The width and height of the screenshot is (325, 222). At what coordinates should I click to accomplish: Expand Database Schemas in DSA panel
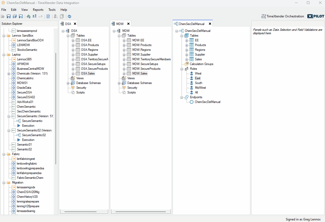[x=68, y=83]
